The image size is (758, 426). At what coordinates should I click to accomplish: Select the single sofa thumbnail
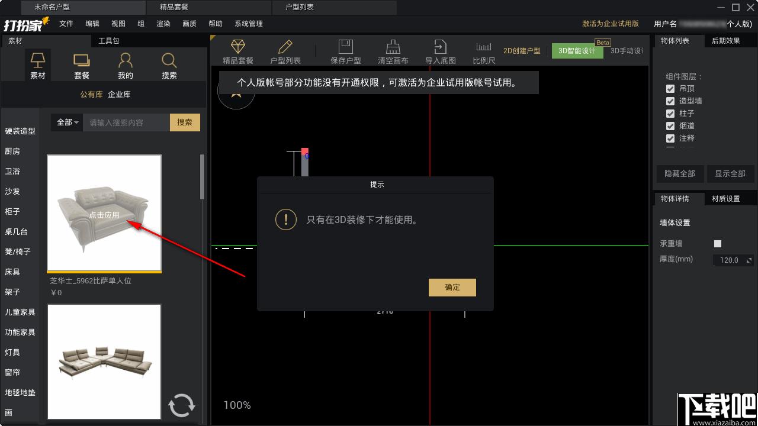(104, 213)
